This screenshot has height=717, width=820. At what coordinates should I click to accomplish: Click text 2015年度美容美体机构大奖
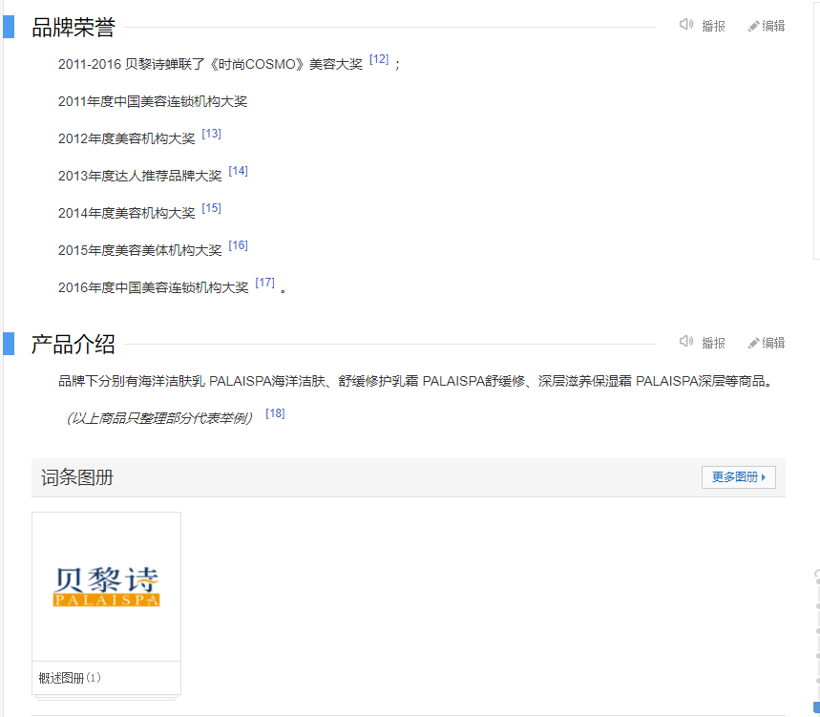(x=139, y=250)
